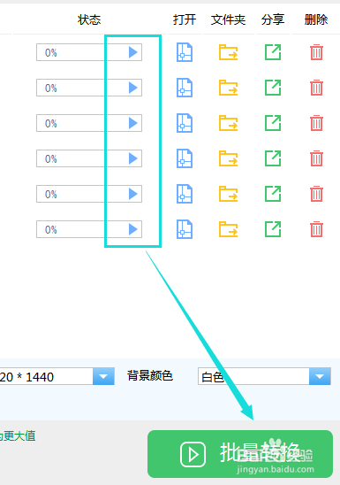This screenshot has height=485, width=340.
Task: Delete the second row with the red trash icon
Action: point(316,88)
